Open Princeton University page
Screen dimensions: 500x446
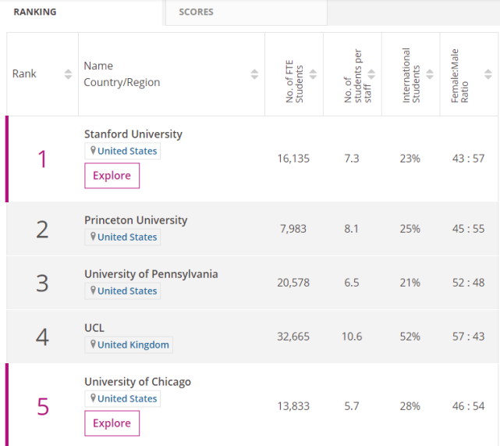point(136,220)
